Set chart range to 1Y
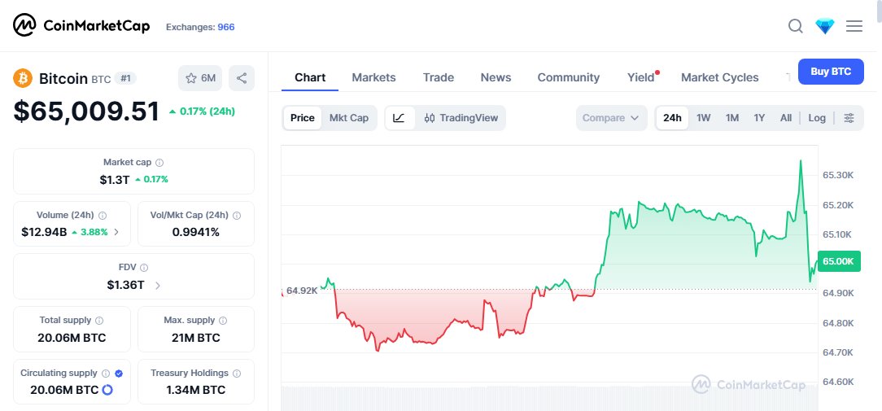882x411 pixels. point(759,118)
